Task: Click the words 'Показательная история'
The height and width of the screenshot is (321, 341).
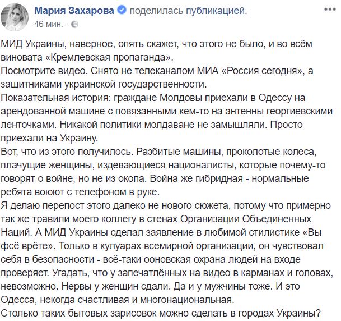Action: (x=56, y=98)
